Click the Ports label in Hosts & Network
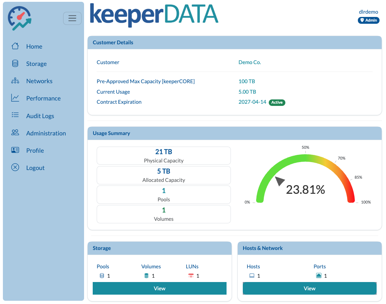The width and height of the screenshot is (386, 304). point(320,267)
